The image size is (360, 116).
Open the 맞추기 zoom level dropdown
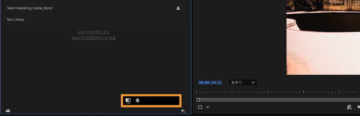243,83
